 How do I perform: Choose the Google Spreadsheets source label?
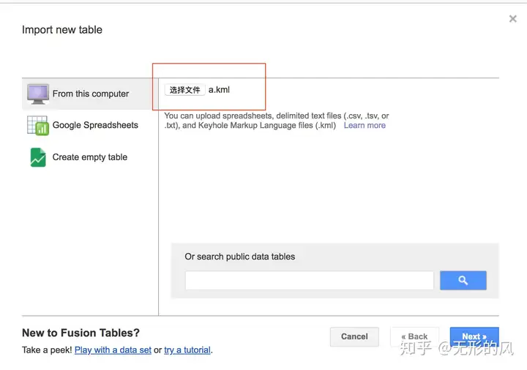point(95,125)
